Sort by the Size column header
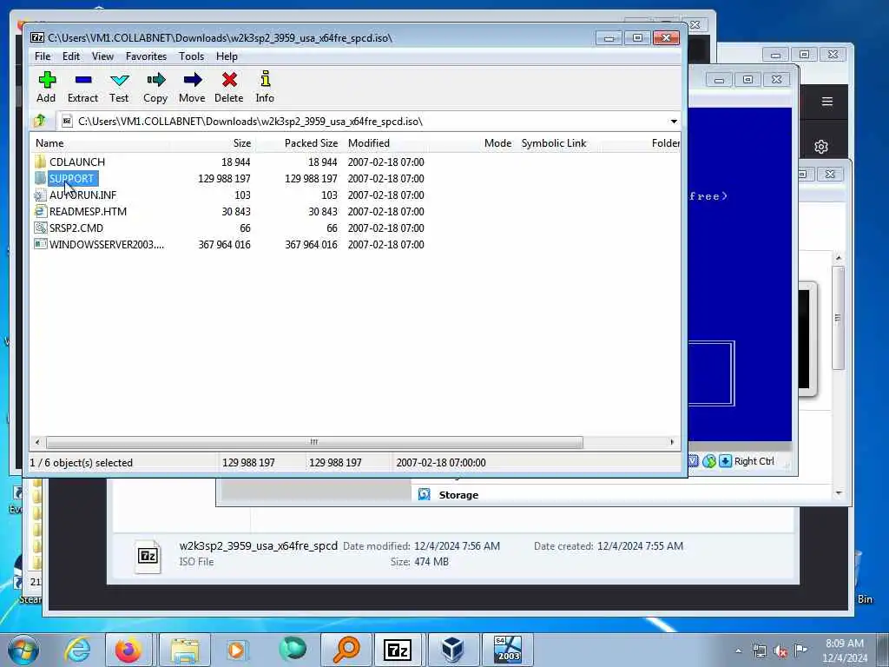The width and height of the screenshot is (889, 667). 212,143
